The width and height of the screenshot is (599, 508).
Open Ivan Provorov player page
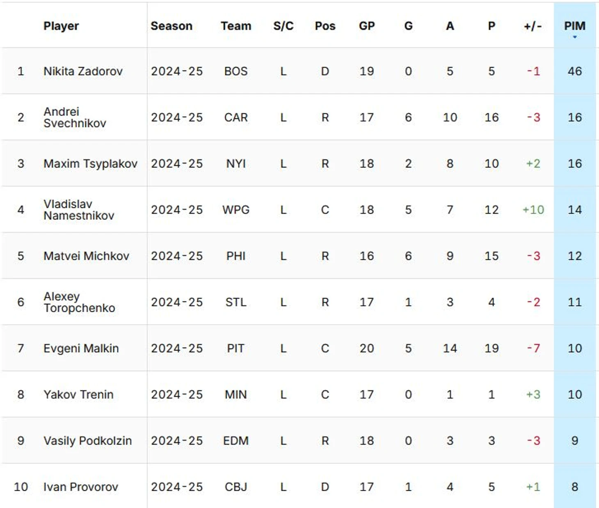click(x=80, y=487)
